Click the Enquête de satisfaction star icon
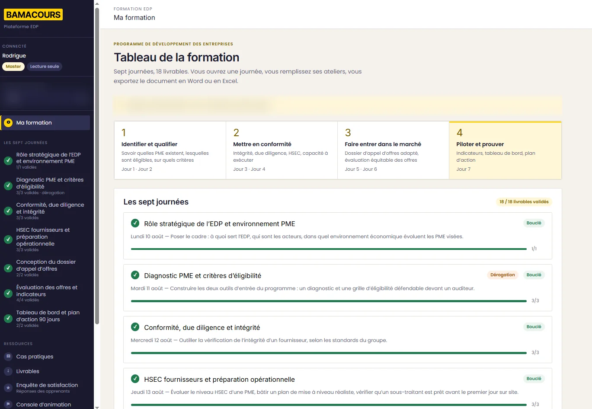Screen dimensions: 592x409 pos(8,388)
